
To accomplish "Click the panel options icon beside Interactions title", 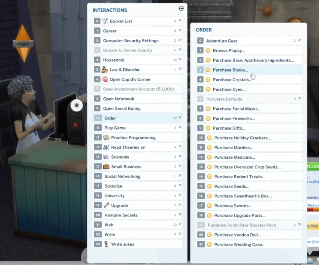I will click(x=181, y=8).
